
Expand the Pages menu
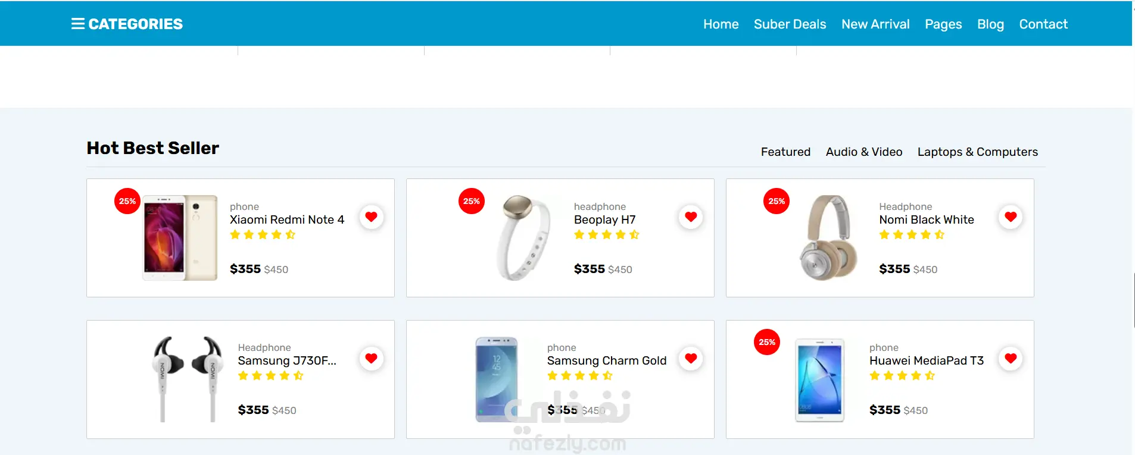tap(943, 24)
